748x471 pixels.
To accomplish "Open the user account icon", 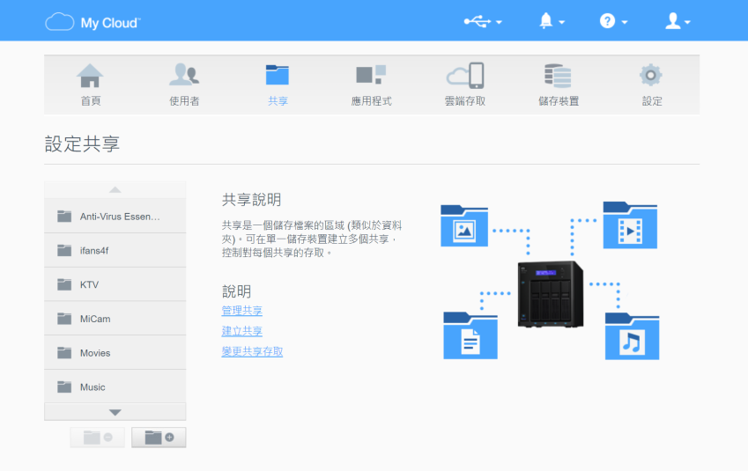I will point(672,21).
